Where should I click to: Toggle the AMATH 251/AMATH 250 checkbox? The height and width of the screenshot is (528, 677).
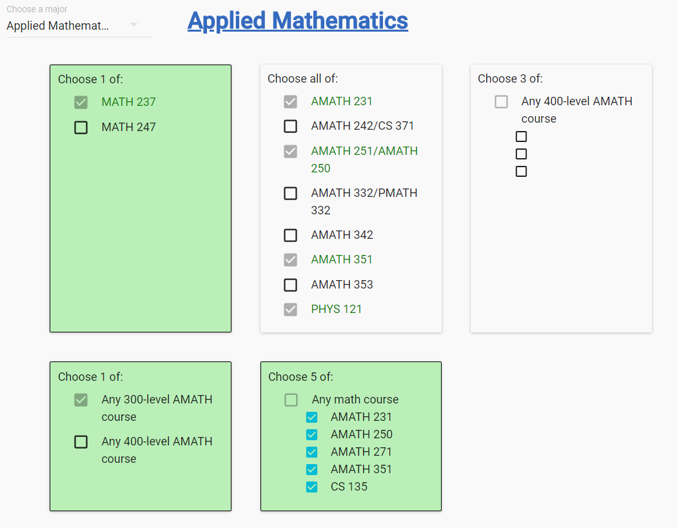(291, 152)
